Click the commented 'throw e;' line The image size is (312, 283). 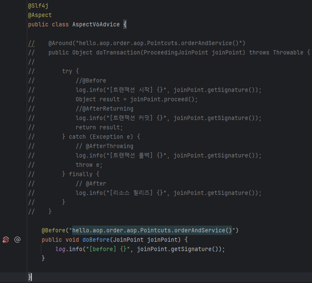89,165
